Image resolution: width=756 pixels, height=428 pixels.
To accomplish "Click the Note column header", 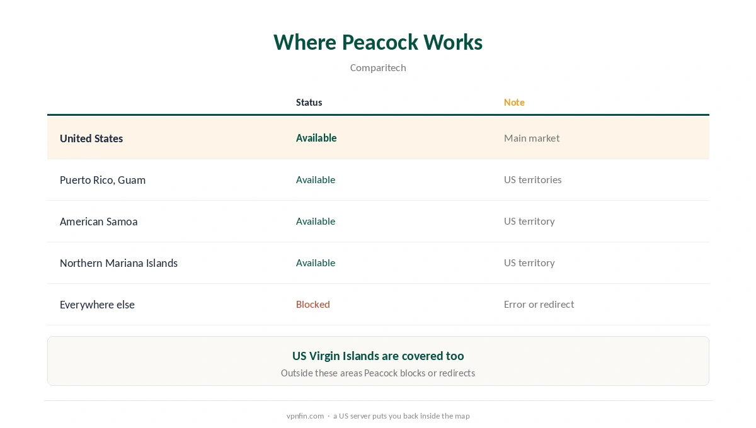I will pyautogui.click(x=514, y=103).
